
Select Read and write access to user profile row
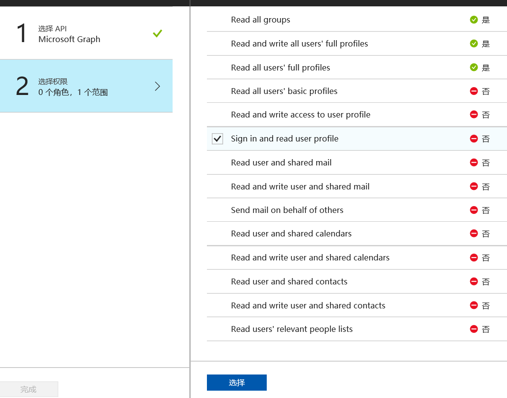point(300,115)
